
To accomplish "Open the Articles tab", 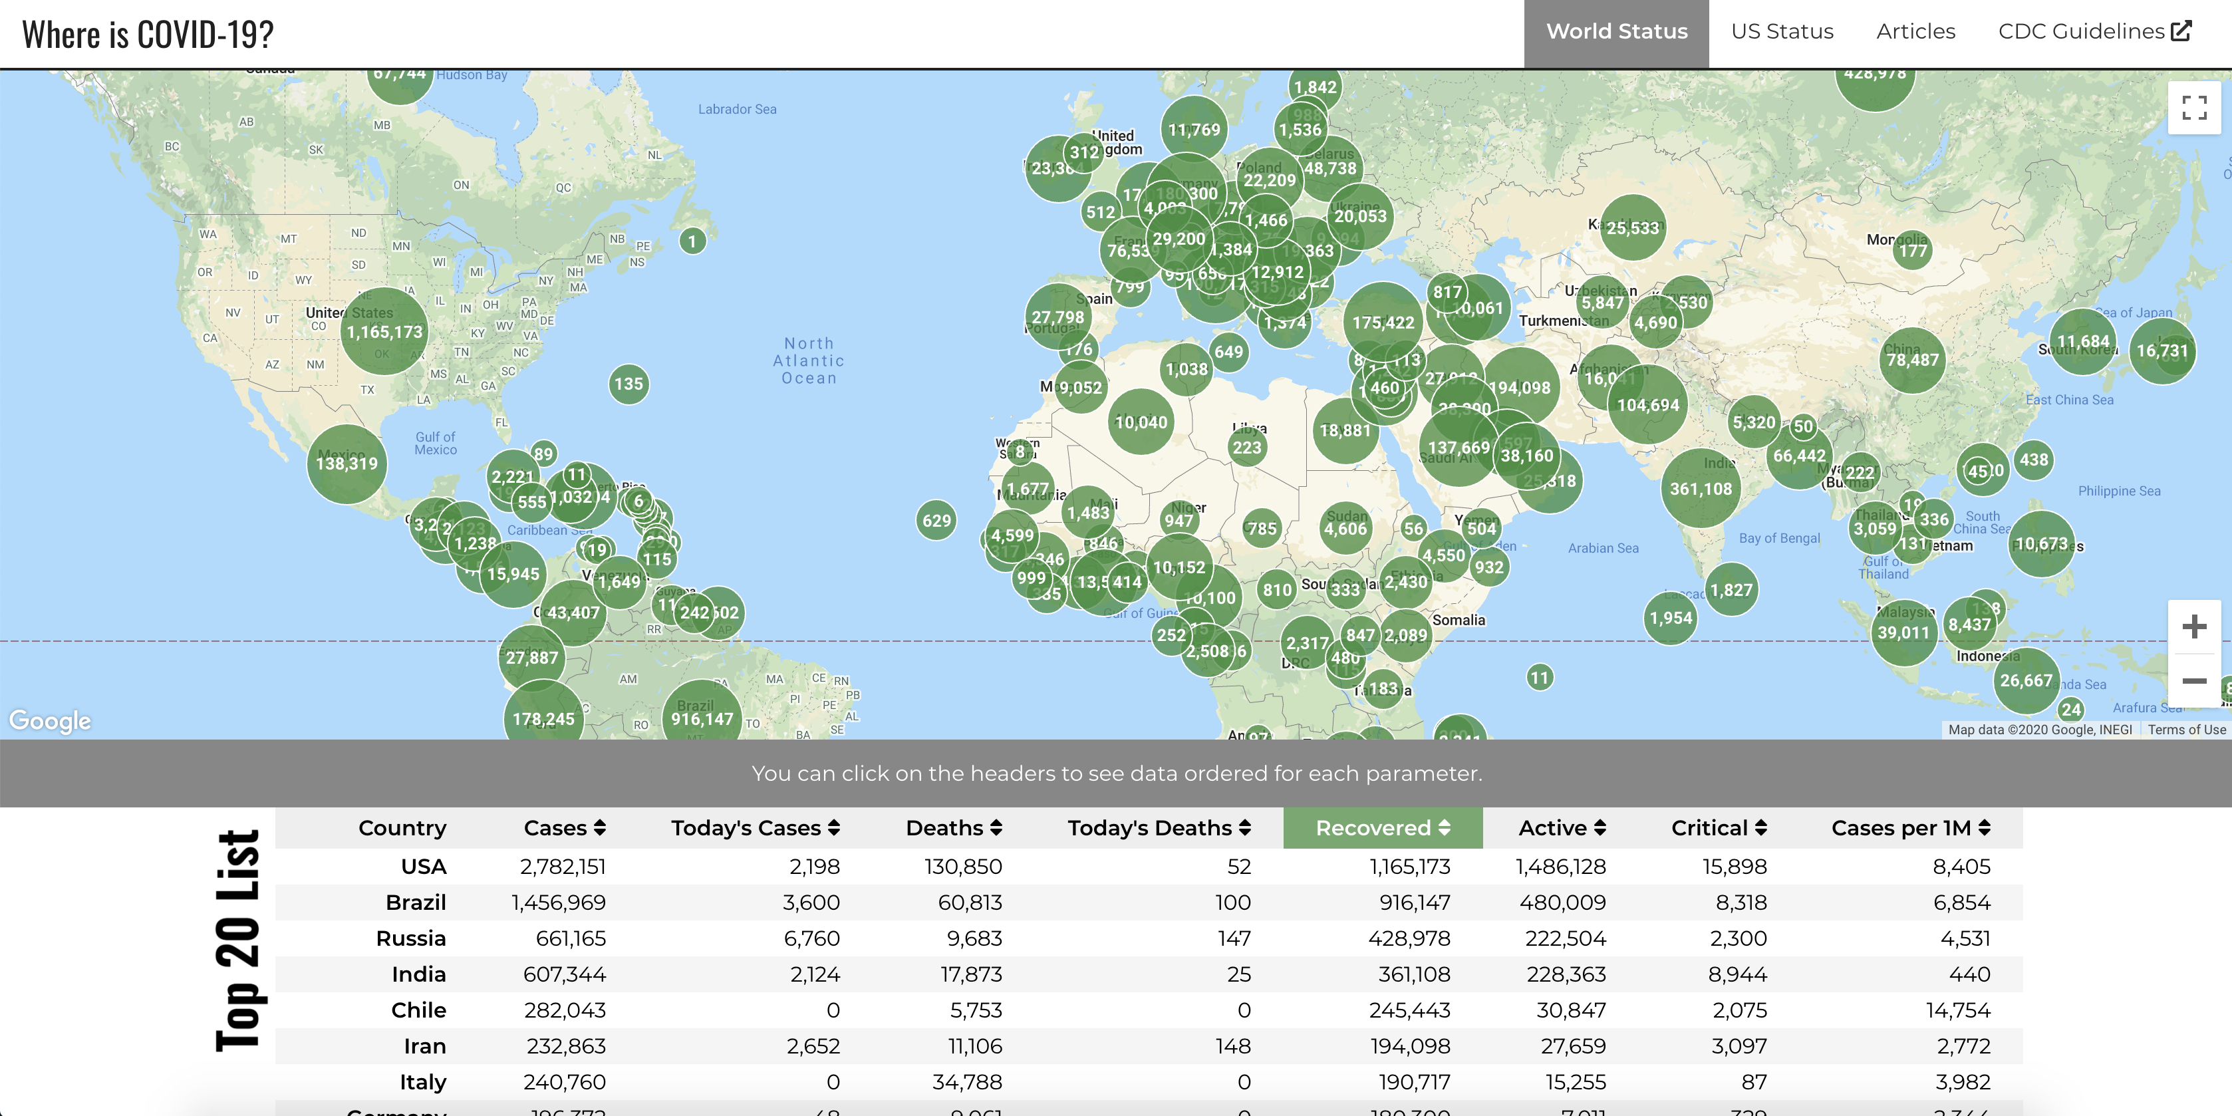I will 1915,32.
